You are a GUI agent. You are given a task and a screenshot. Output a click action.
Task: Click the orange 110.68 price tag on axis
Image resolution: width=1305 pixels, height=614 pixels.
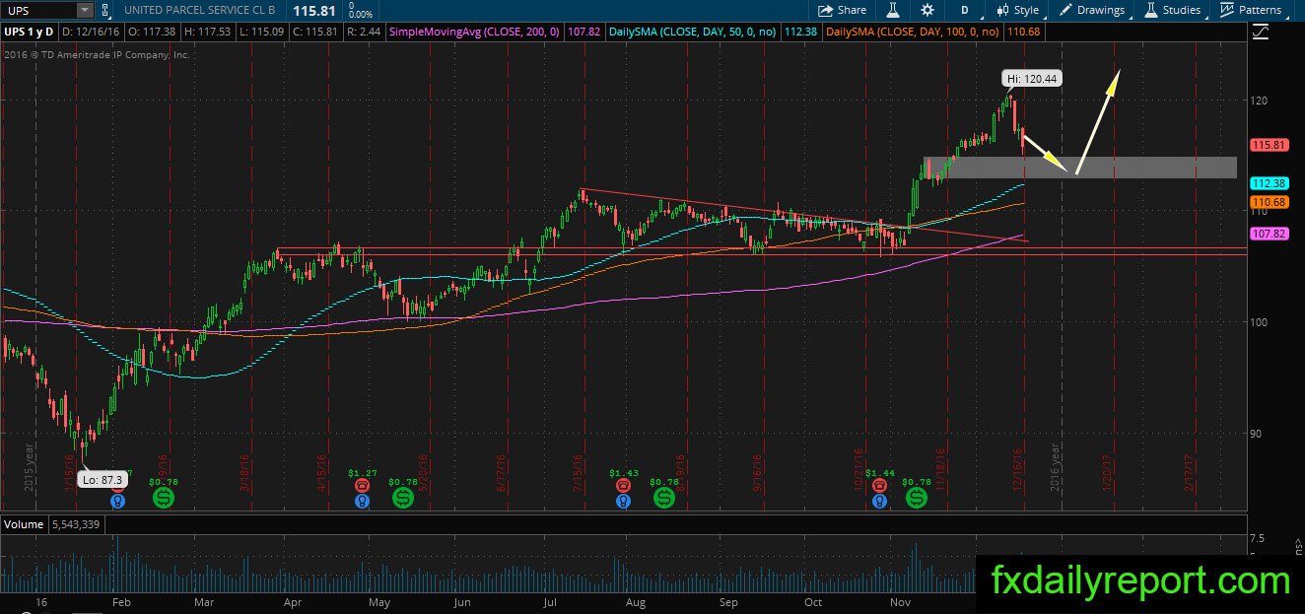click(x=1270, y=202)
